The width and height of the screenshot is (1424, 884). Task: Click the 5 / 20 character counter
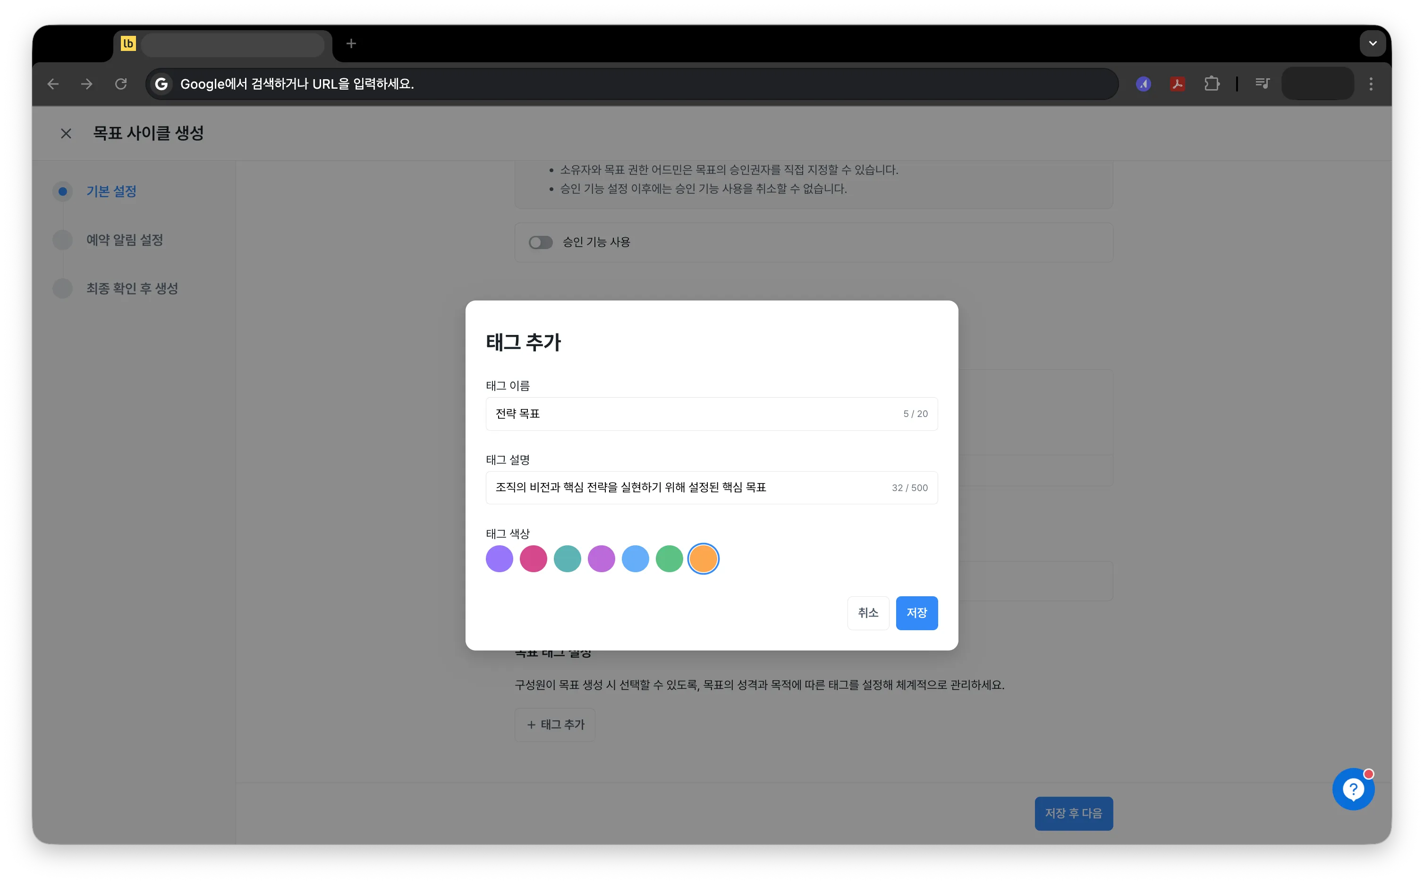click(915, 414)
